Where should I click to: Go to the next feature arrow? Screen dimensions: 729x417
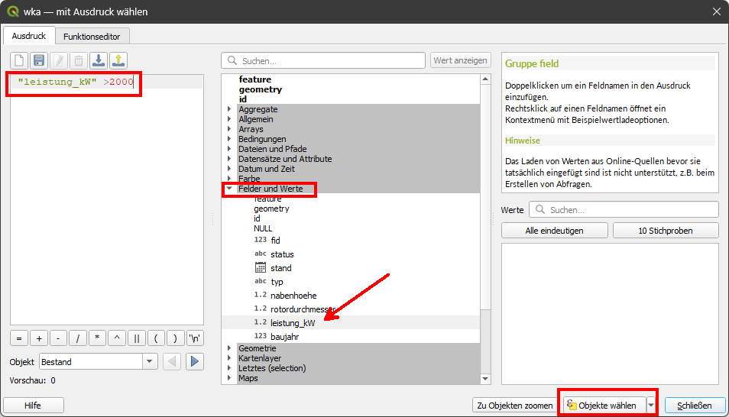(195, 362)
